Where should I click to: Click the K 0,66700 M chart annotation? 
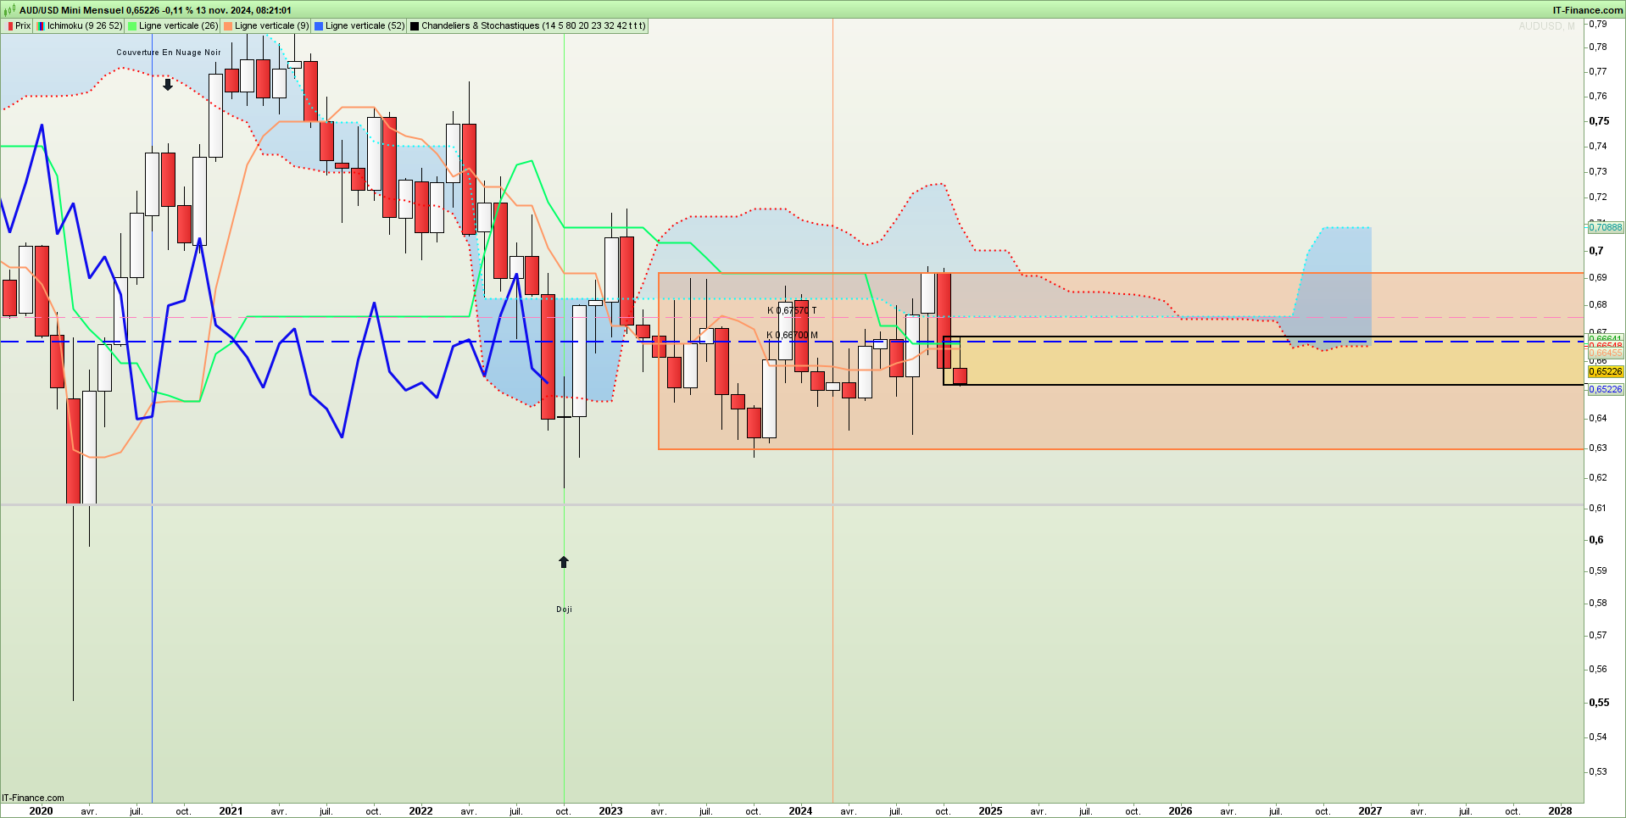tap(792, 336)
